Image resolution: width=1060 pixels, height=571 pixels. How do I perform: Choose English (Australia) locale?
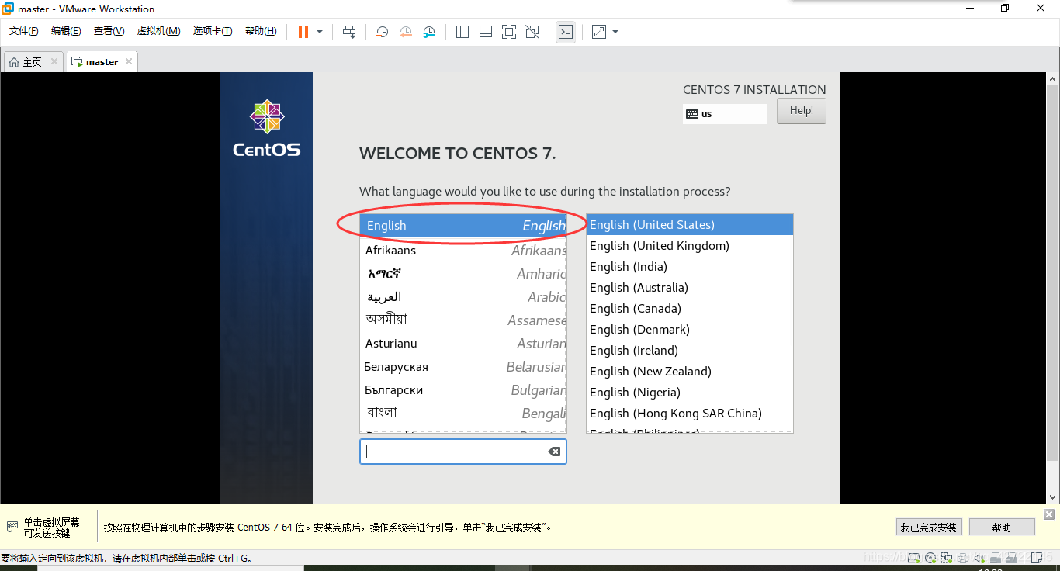point(689,287)
